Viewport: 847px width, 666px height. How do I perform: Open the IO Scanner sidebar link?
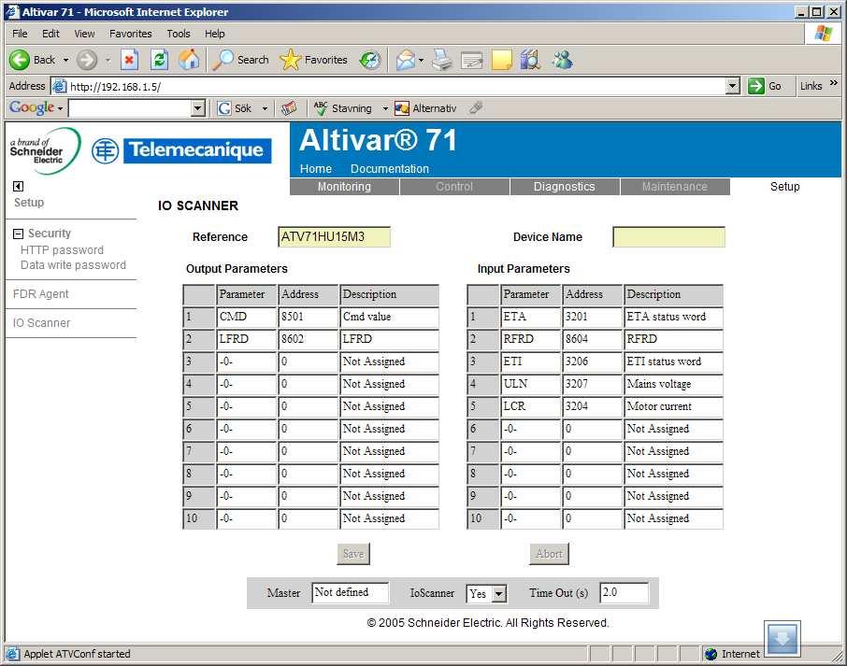click(41, 323)
